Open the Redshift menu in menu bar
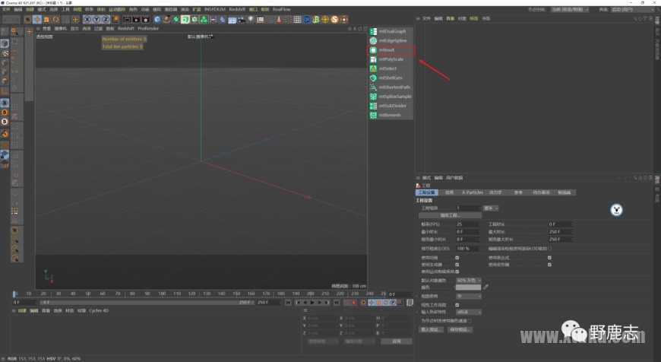This screenshot has height=362, width=661. coord(237,9)
